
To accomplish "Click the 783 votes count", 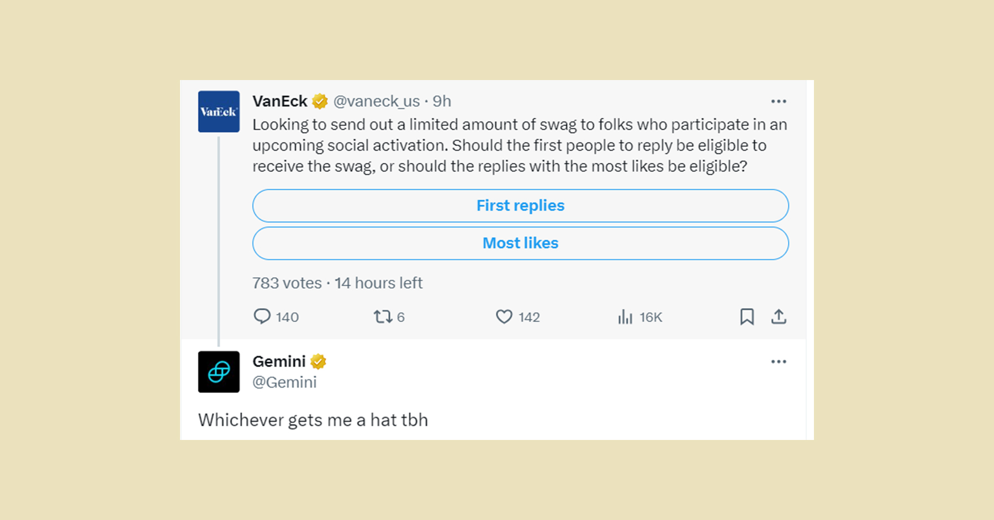I will 287,283.
